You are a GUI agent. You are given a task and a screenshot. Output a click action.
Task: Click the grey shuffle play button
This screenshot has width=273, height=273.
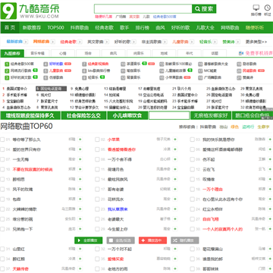[185, 240]
